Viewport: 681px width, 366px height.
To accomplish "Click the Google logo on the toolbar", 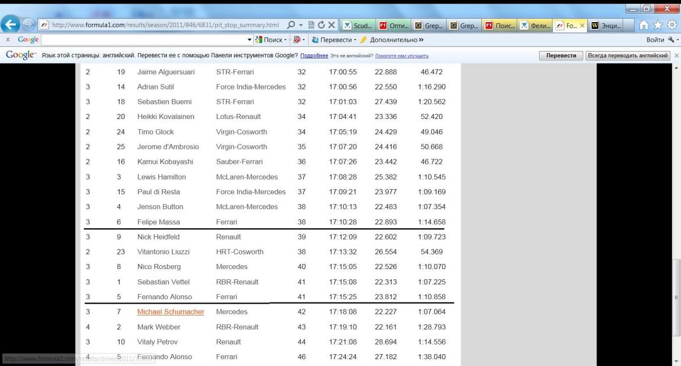I will pyautogui.click(x=28, y=40).
